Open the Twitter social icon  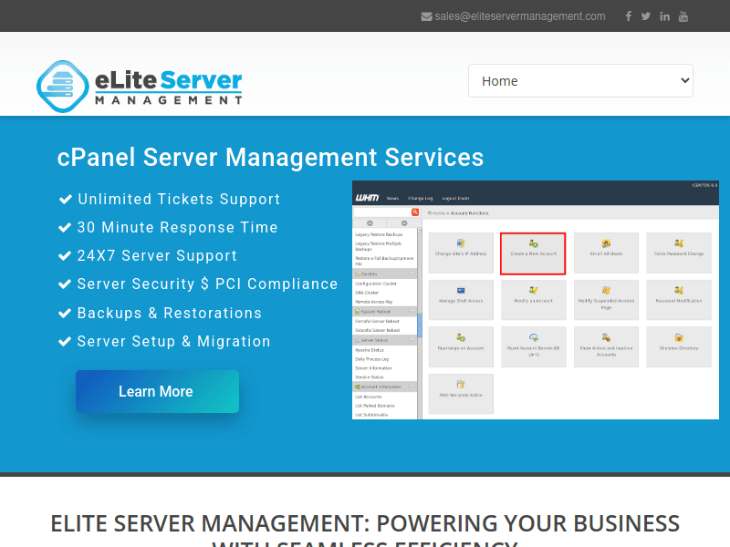646,15
